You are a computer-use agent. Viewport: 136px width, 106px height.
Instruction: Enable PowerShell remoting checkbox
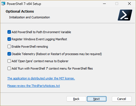tap(9, 47)
